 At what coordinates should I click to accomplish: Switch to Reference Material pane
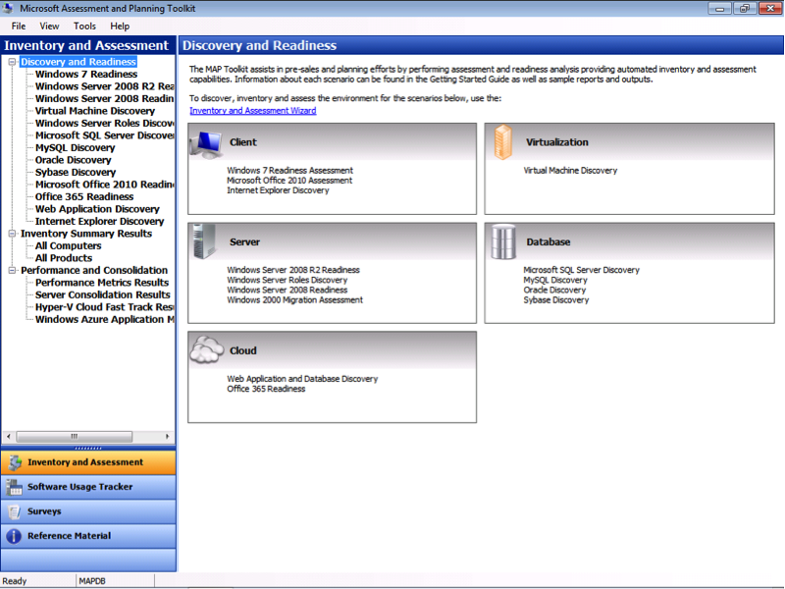click(88, 536)
